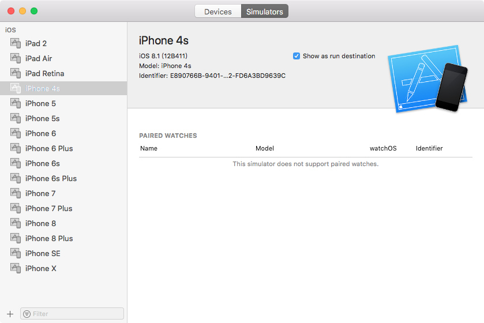484x323 pixels.
Task: Select the iPad Retina label
Action: click(45, 73)
